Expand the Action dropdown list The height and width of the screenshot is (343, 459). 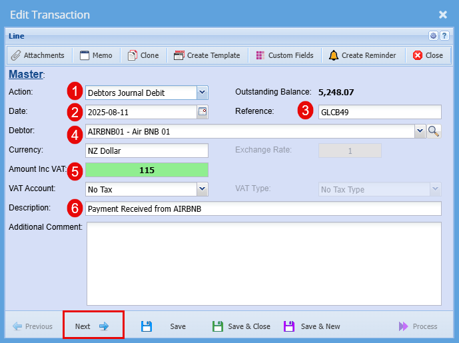click(x=203, y=93)
